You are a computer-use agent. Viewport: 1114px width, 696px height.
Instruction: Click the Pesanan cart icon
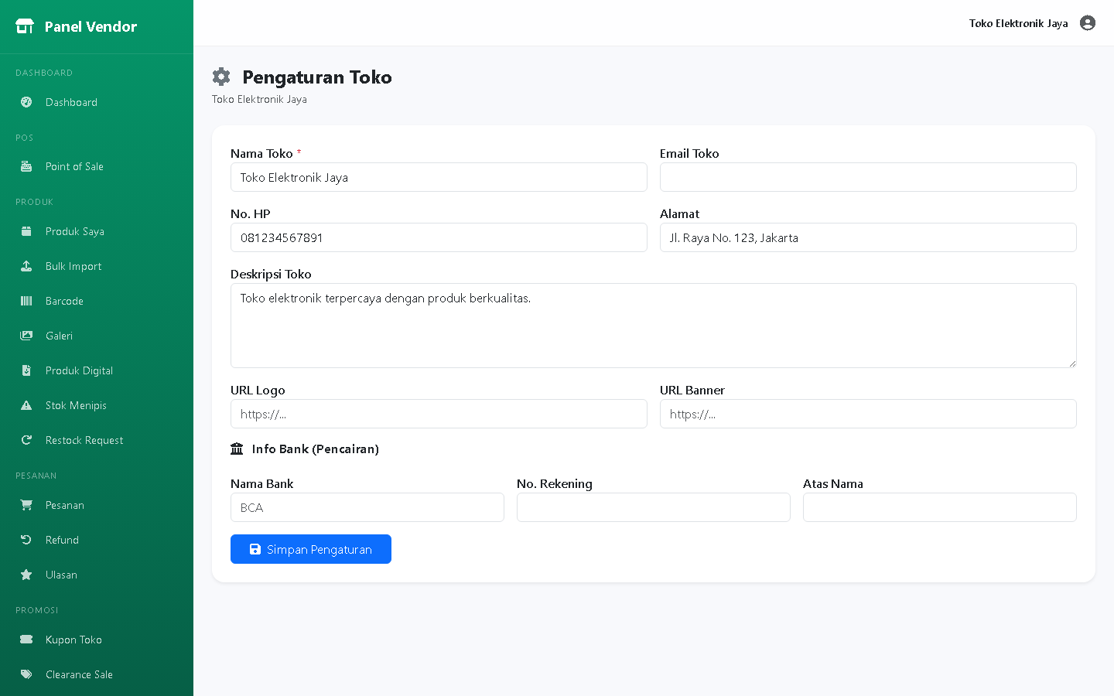coord(26,505)
